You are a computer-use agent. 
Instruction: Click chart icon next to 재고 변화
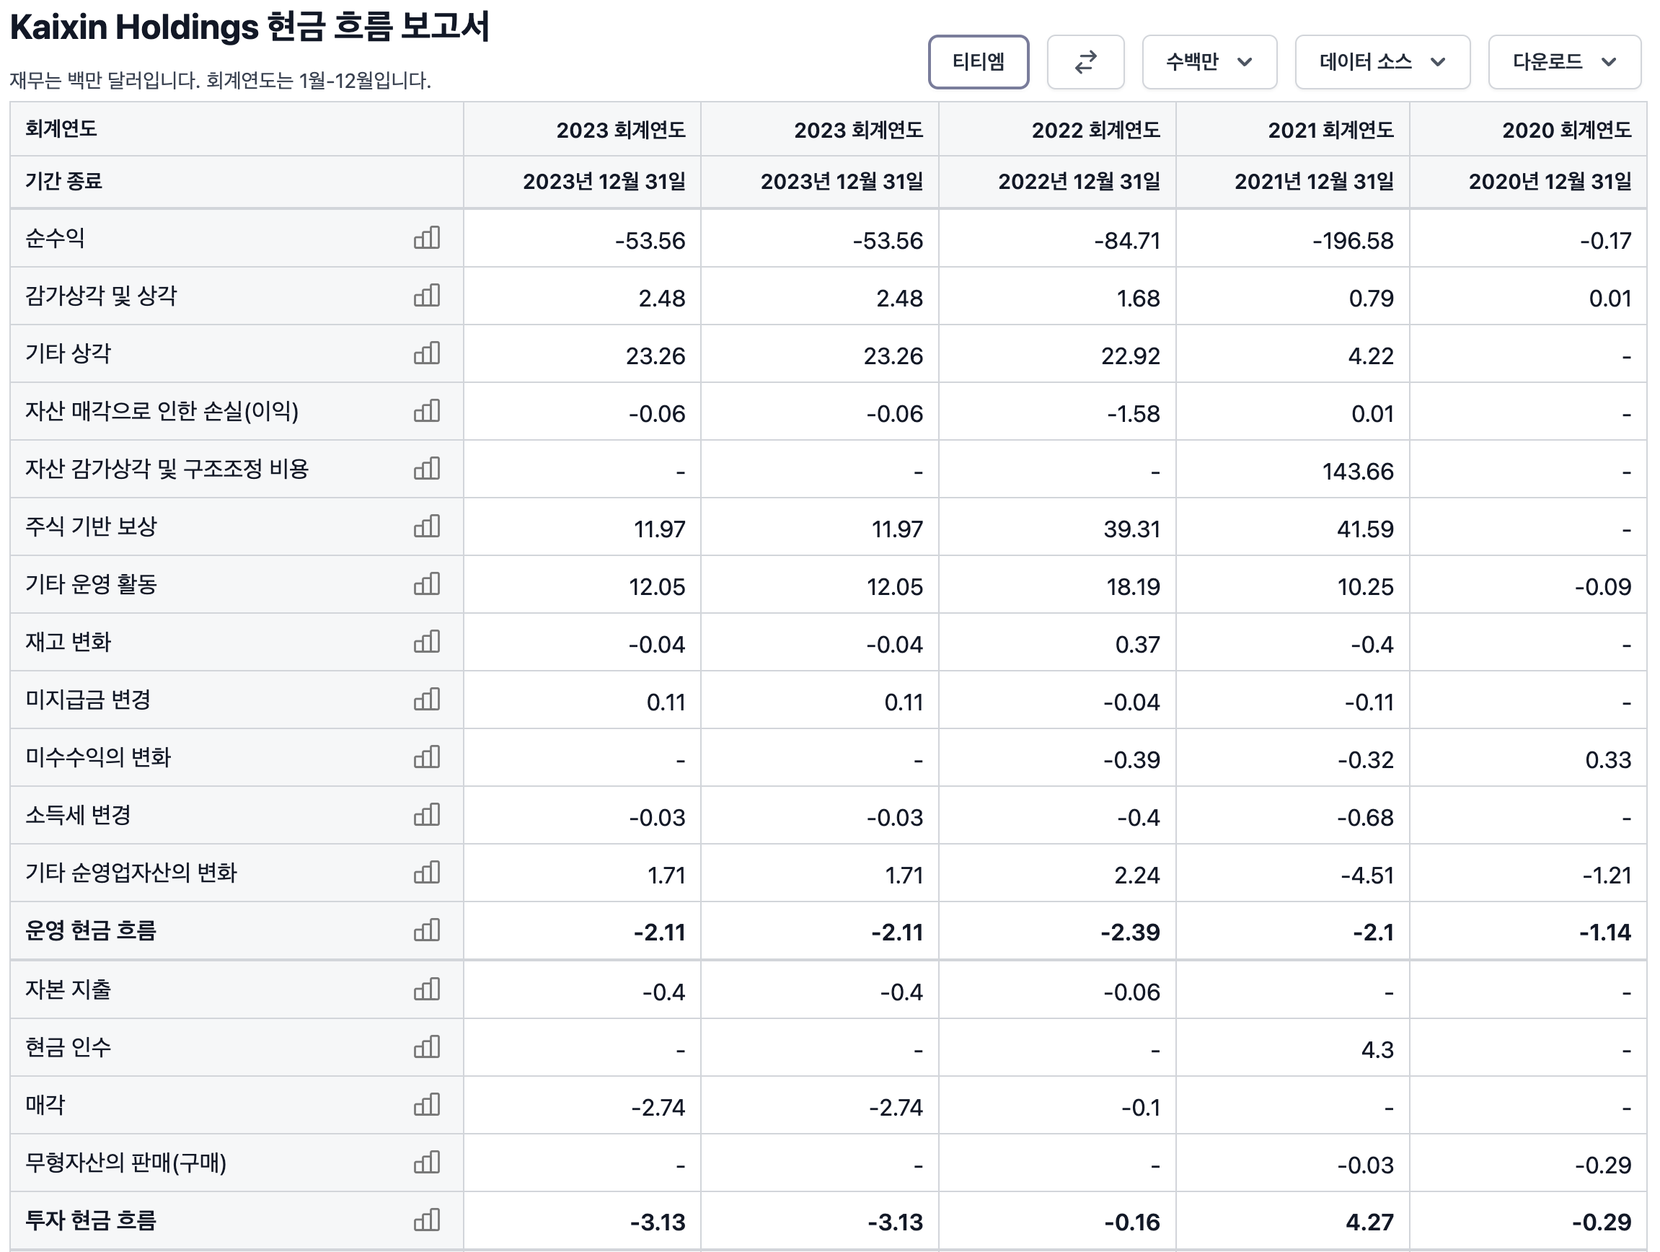[x=426, y=642]
